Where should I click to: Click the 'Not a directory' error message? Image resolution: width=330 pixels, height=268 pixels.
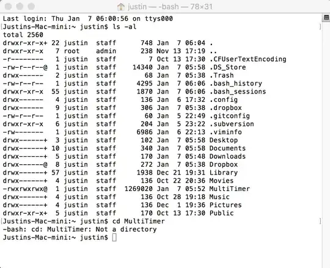coord(127,230)
